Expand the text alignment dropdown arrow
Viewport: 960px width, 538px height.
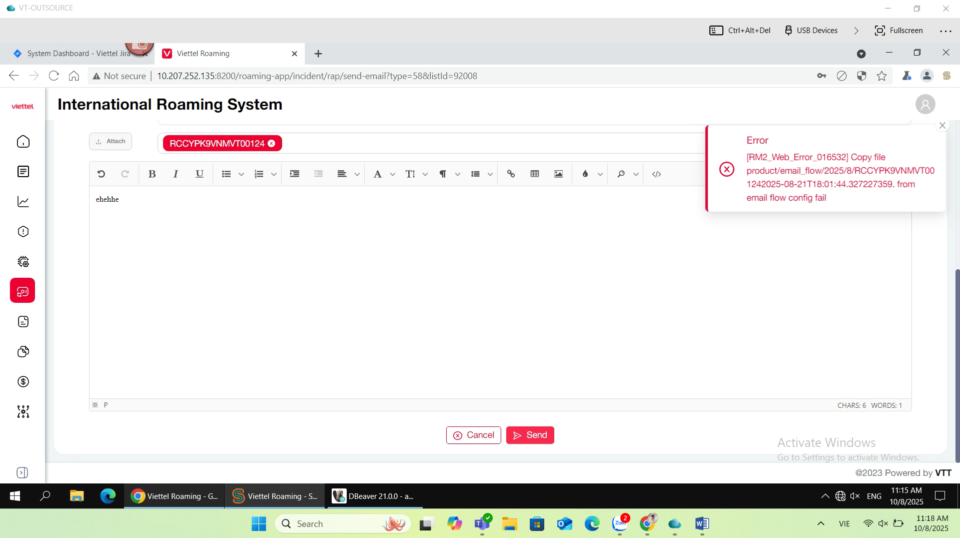(357, 174)
